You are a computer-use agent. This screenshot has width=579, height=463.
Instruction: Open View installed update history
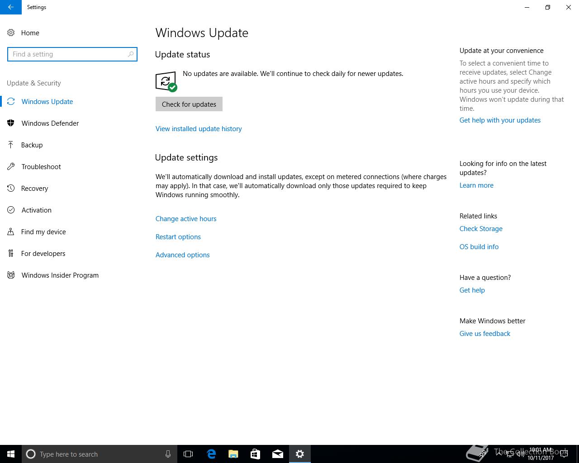pyautogui.click(x=199, y=129)
